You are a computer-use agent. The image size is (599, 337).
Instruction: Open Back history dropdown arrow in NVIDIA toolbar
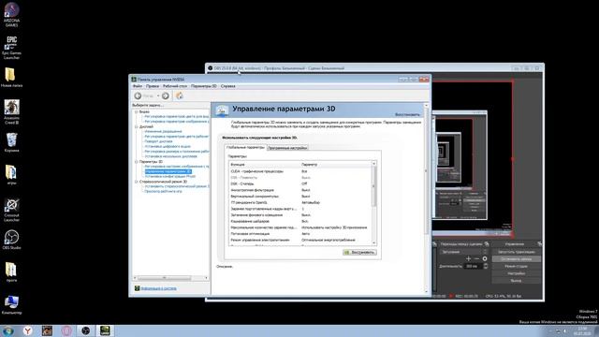pyautogui.click(x=158, y=95)
